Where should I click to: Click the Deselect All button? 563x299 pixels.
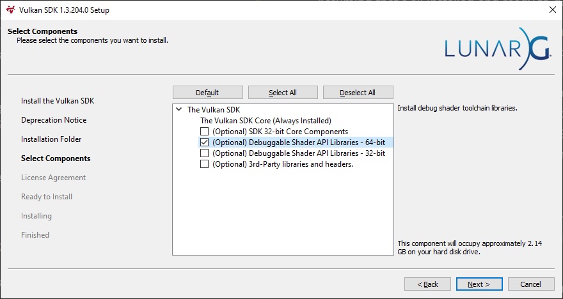358,93
